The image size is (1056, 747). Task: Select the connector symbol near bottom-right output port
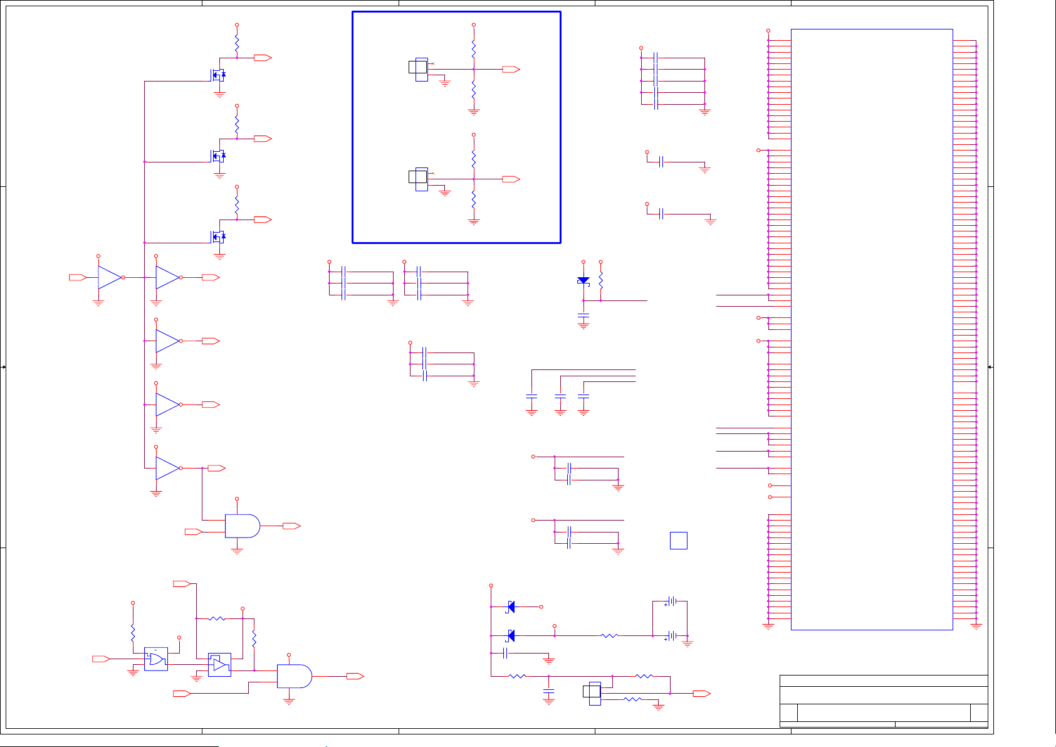point(592,693)
